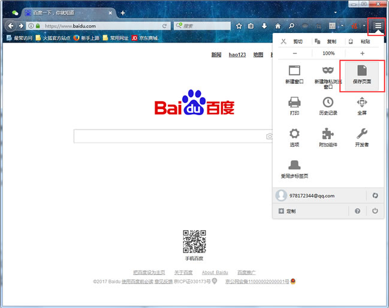Click the site info icon in address bar
389x308 pixels.
click(31, 26)
